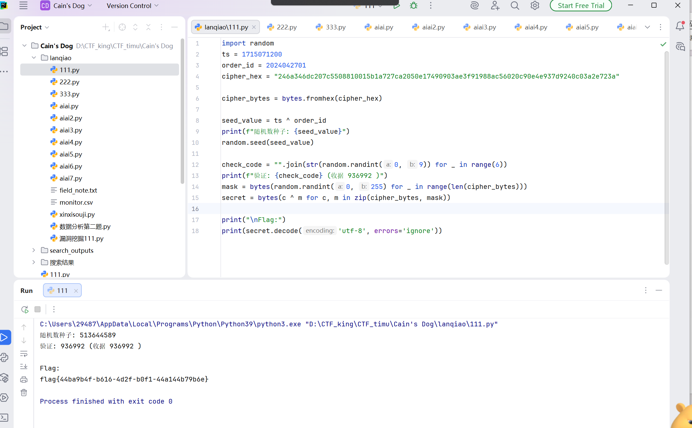
Task: Click the Rerun icon in Run panel
Action: point(25,309)
